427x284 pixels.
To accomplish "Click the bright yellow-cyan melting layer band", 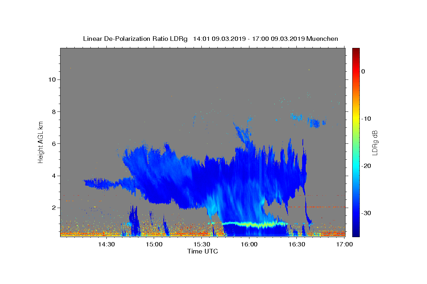I will (x=254, y=224).
